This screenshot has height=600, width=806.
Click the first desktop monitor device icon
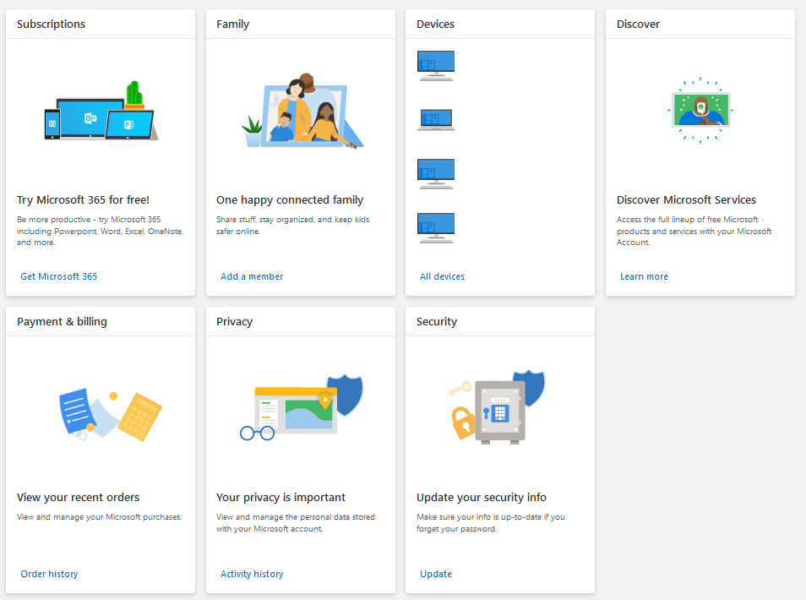[436, 66]
